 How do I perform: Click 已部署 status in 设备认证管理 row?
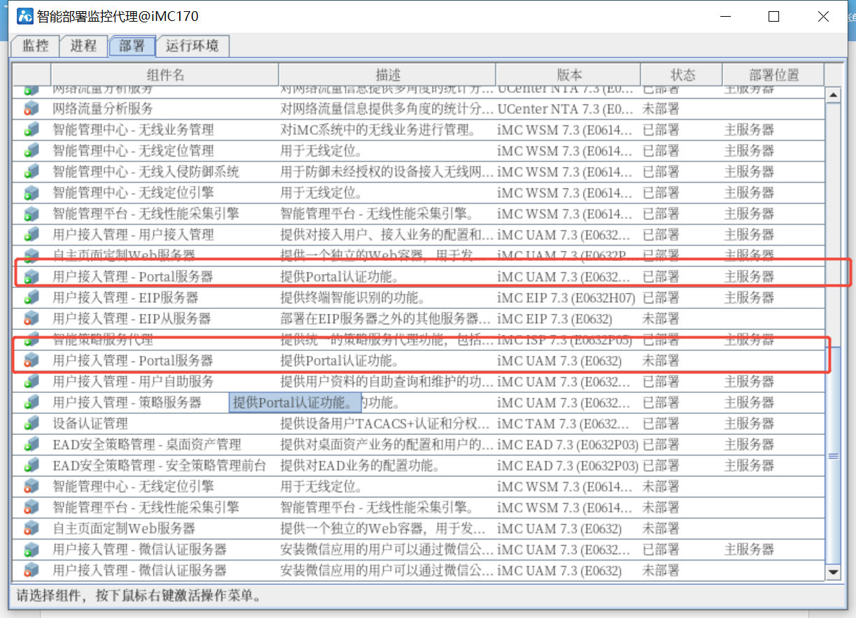pos(661,424)
